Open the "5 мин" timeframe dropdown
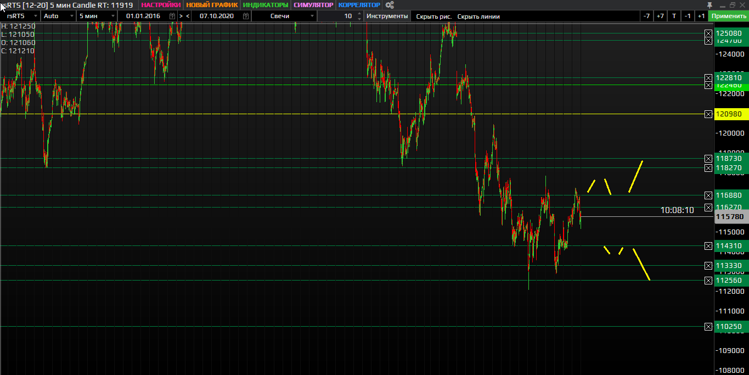Screen dimensions: 749x375 click(x=112, y=16)
